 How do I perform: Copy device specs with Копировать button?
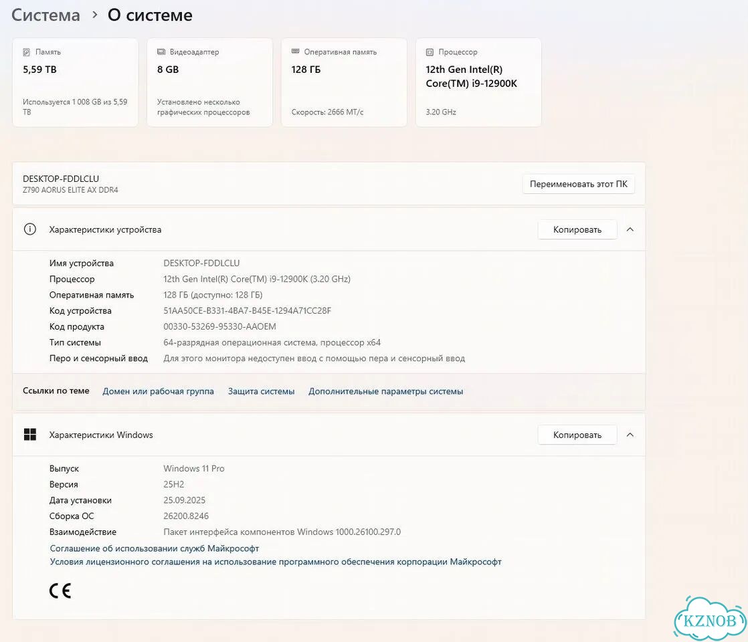coord(577,229)
